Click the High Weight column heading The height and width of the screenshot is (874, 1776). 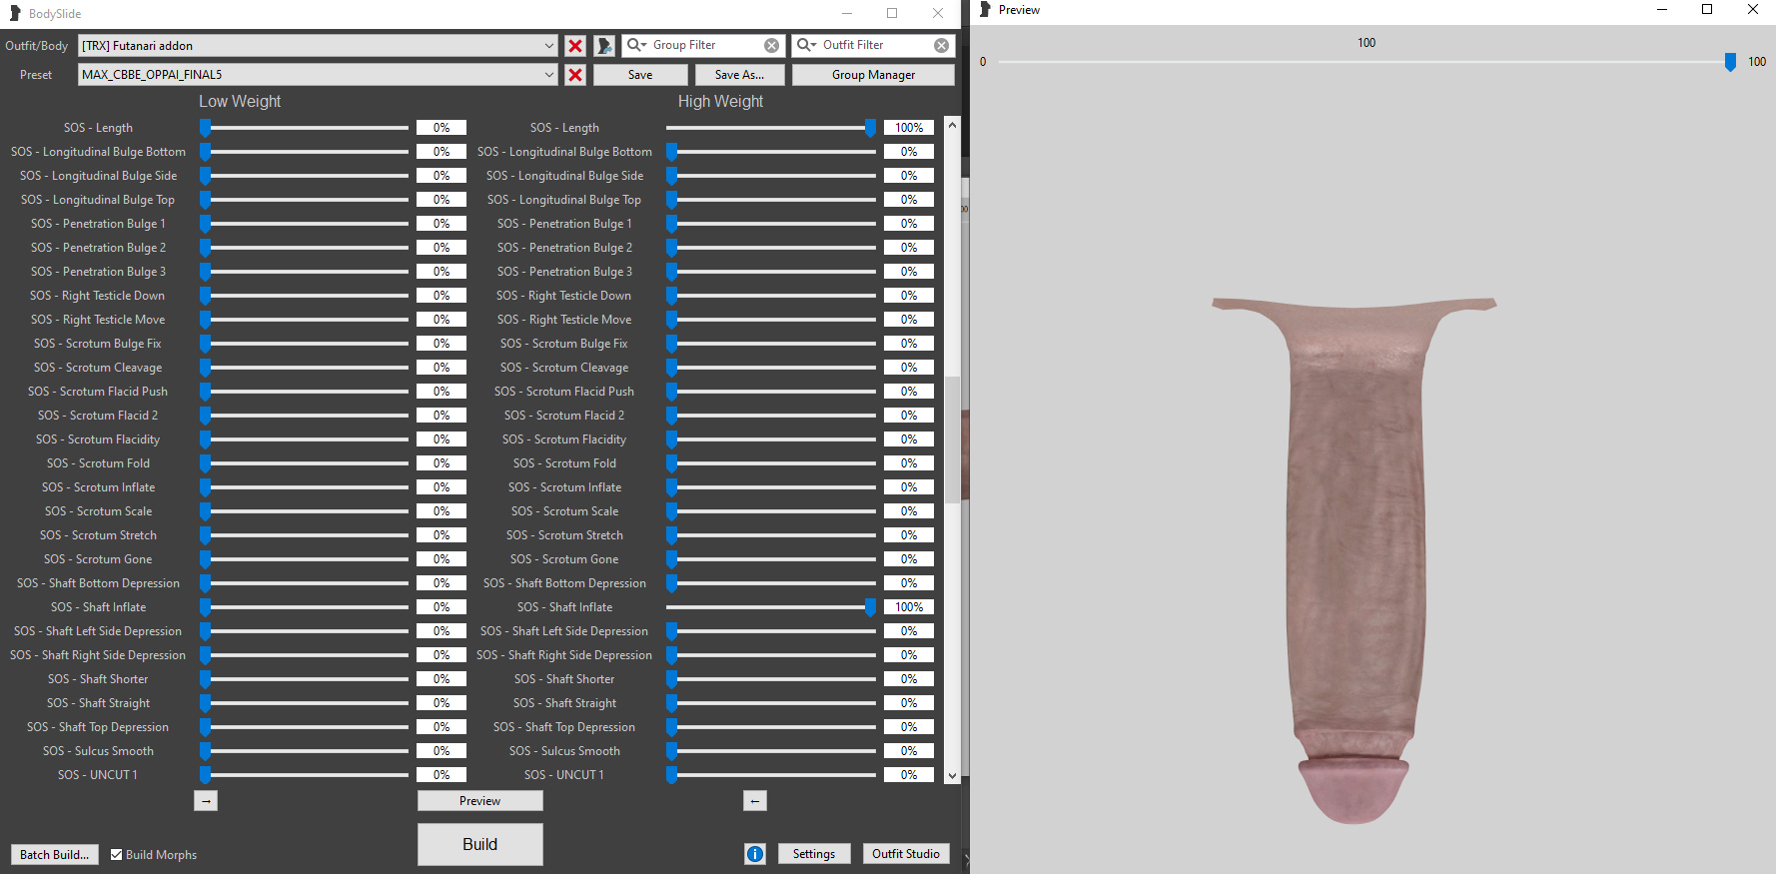pyautogui.click(x=720, y=102)
